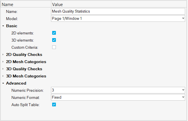This screenshot has height=121, width=188.
Task: Uncheck the 2D elements checkbox
Action: coord(54,33)
